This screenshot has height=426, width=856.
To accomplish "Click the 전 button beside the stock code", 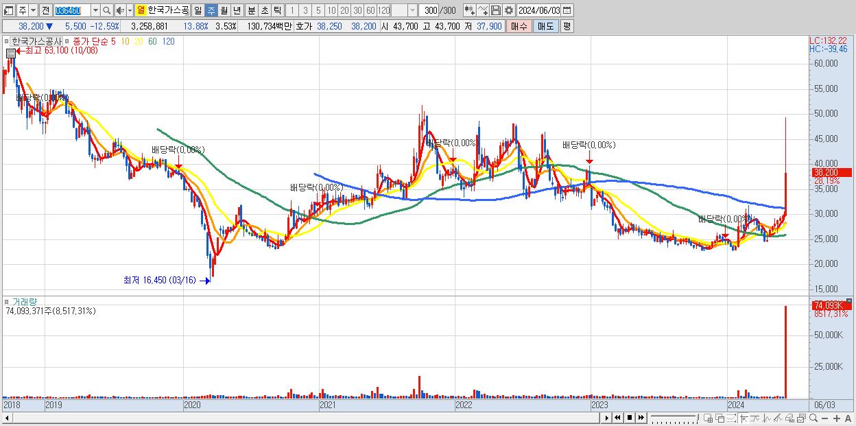I will click(45, 10).
